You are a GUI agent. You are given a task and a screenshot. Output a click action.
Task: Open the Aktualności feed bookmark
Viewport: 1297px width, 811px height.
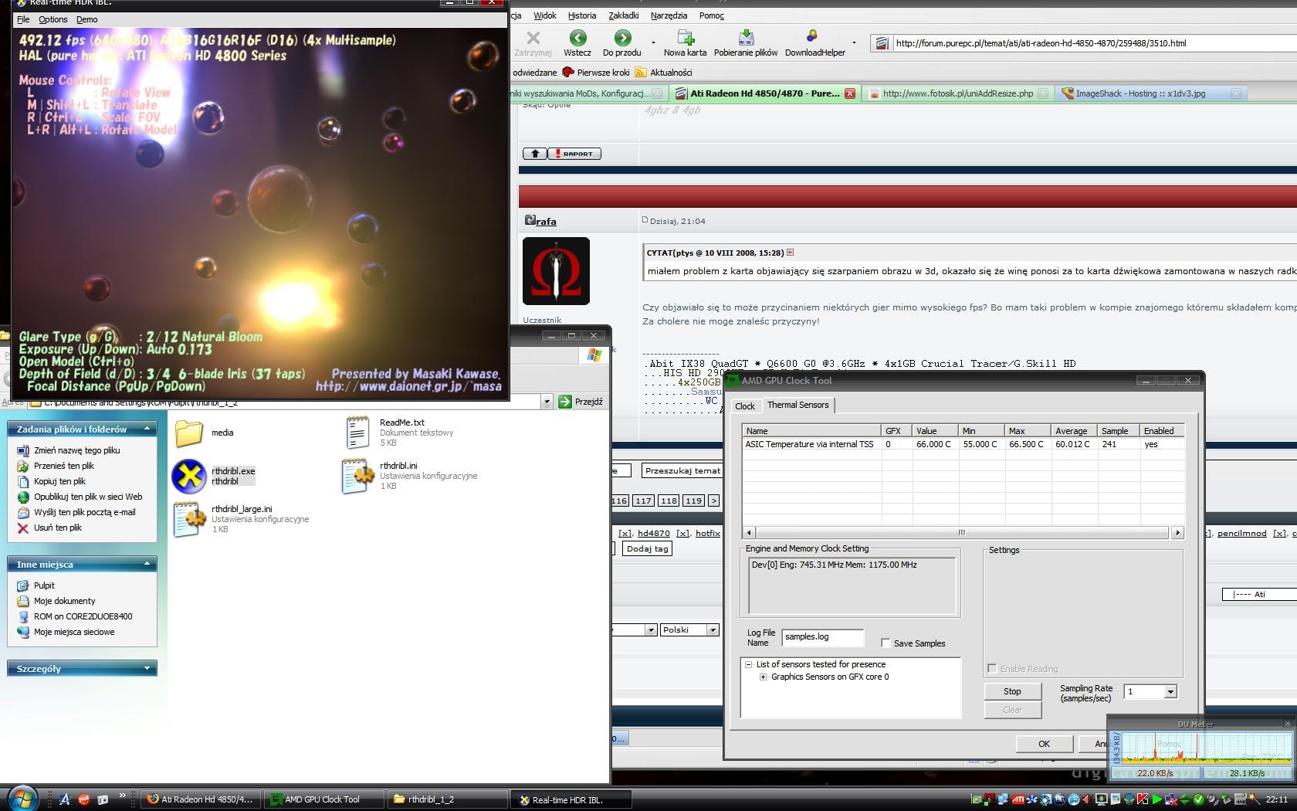tap(664, 73)
